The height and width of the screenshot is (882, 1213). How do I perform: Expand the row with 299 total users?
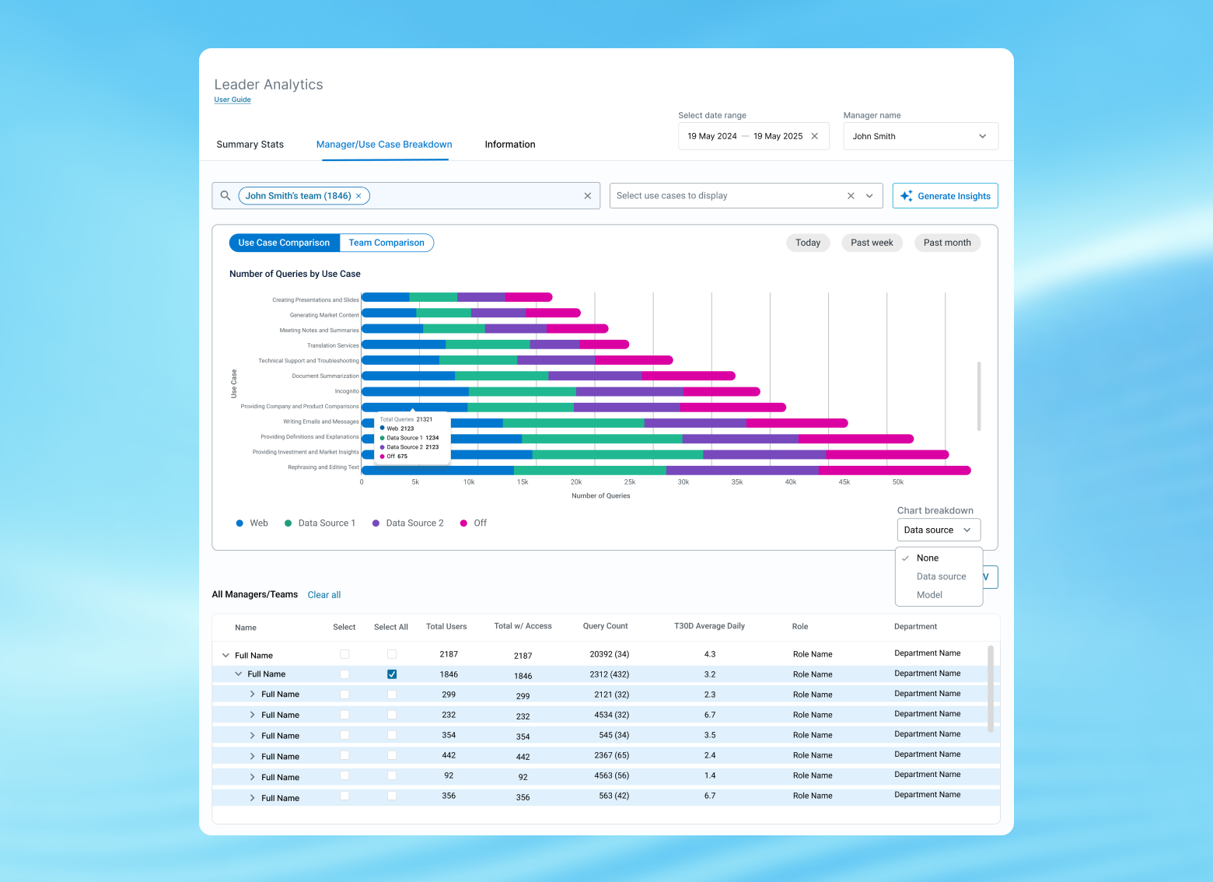tap(253, 694)
